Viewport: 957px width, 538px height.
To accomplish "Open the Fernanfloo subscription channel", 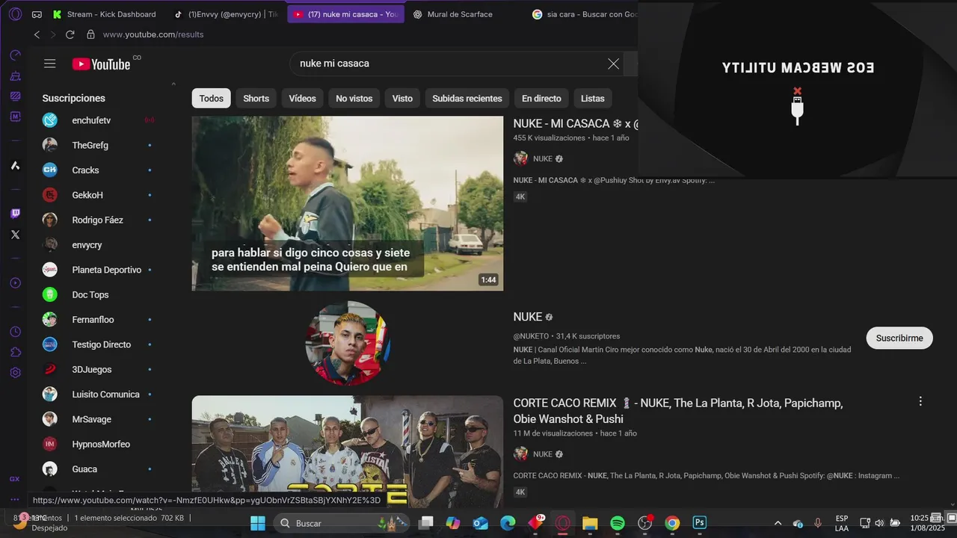I will [x=93, y=320].
